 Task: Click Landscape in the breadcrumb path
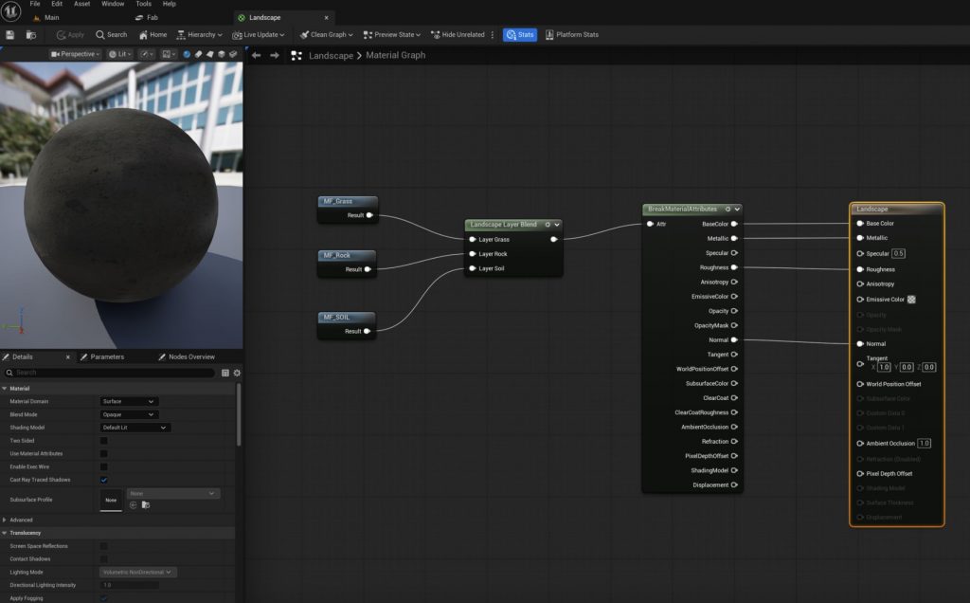pos(331,56)
